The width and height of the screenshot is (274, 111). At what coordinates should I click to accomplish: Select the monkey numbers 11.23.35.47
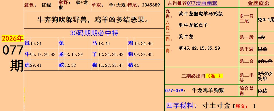click(111, 66)
